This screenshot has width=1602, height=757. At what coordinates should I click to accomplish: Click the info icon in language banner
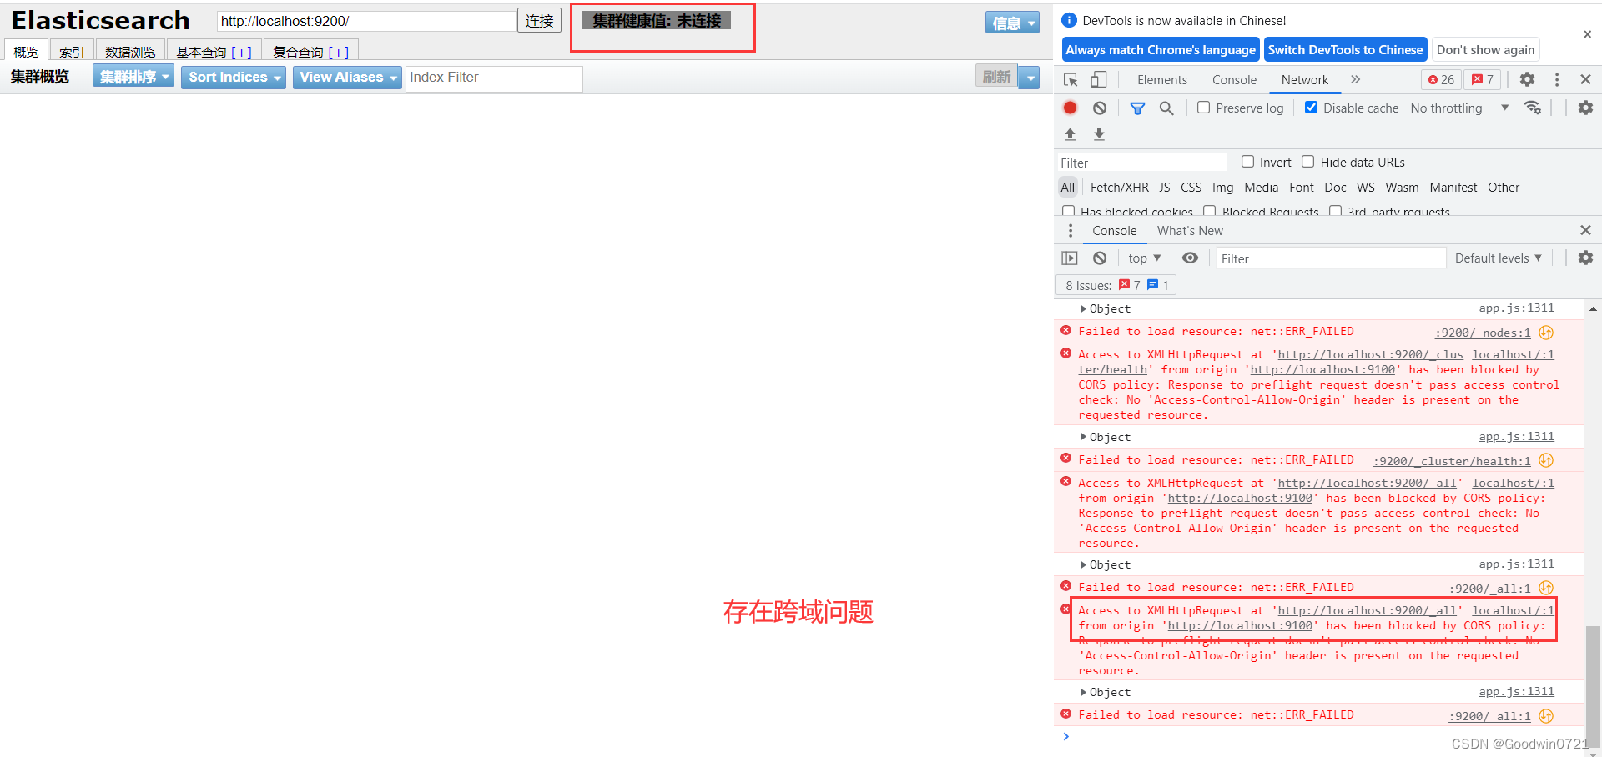(1069, 20)
